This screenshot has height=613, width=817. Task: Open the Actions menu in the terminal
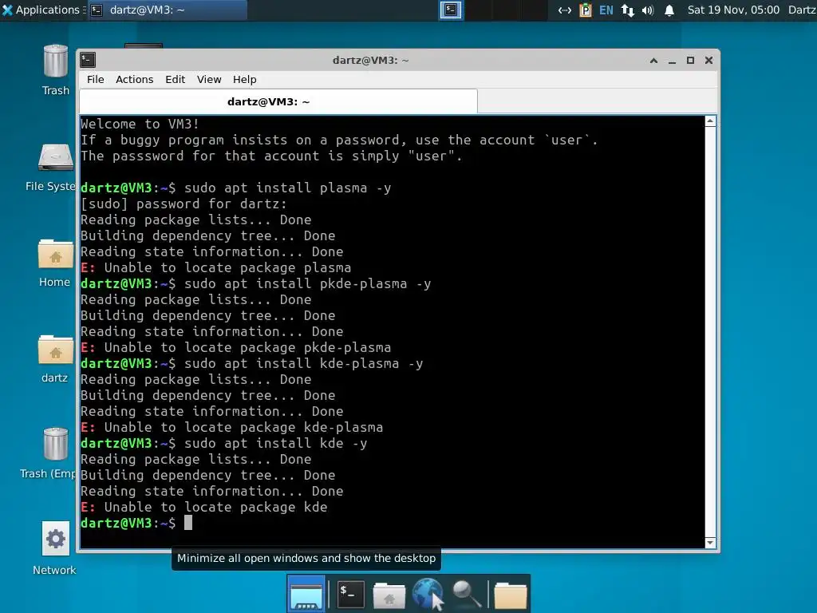134,79
